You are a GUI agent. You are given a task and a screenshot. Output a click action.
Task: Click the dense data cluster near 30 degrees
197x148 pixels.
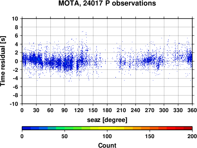pyautogui.click(x=36, y=59)
